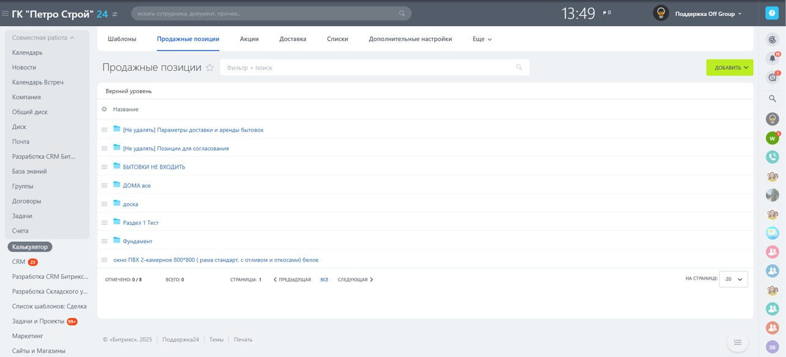Click the circular spiral icon below the help button
This screenshot has width=786, height=357.
[x=773, y=40]
